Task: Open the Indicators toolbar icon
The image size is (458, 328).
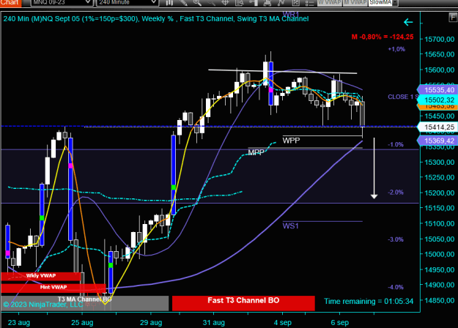Action: click(x=267, y=3)
